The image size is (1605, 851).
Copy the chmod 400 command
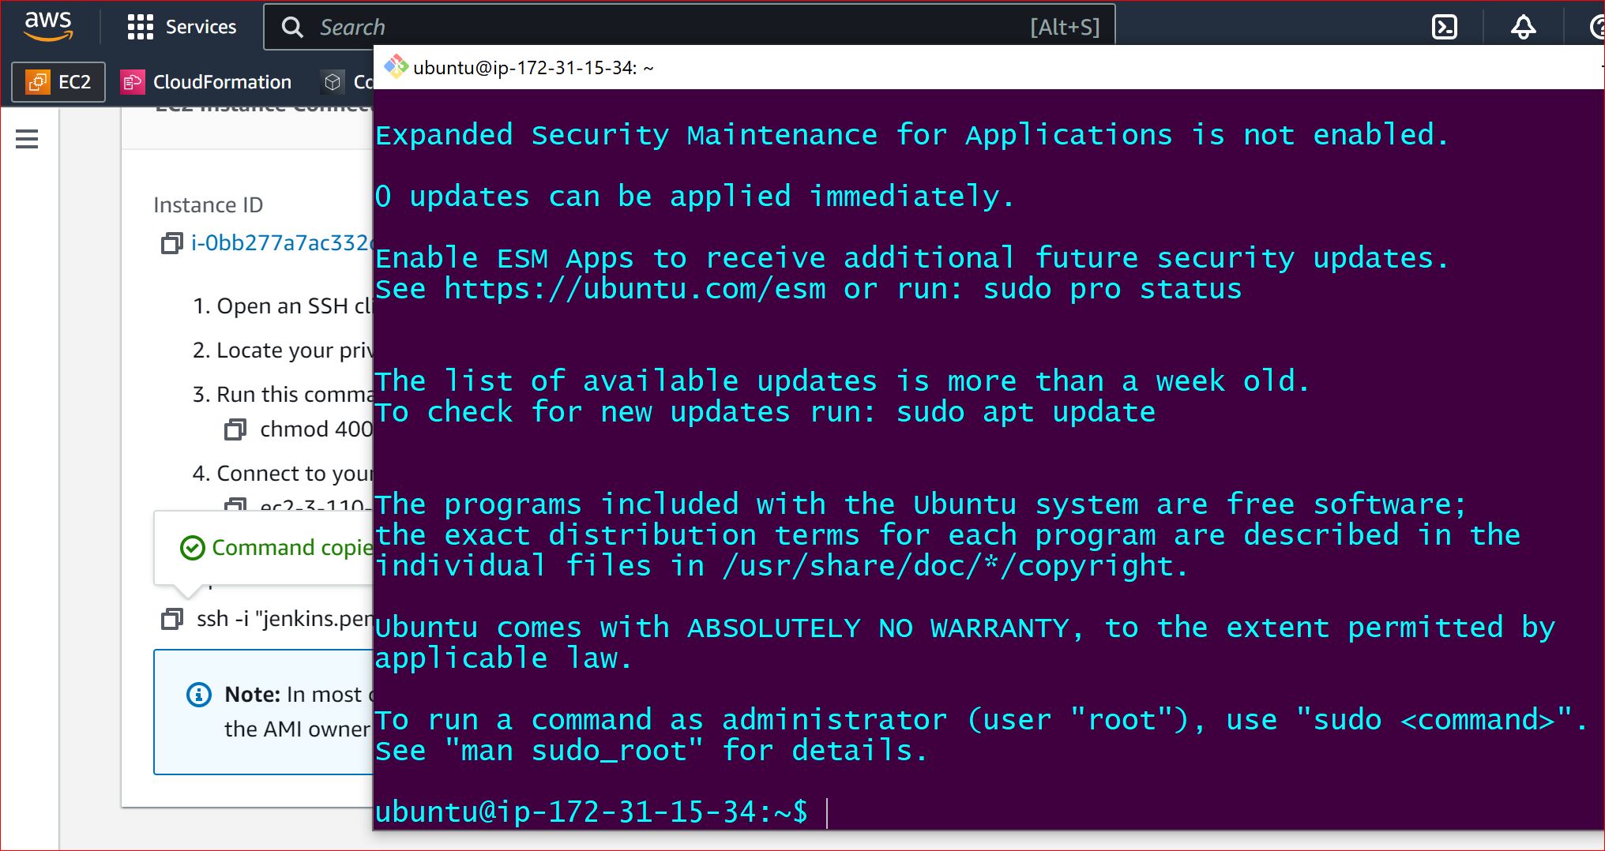tap(235, 429)
